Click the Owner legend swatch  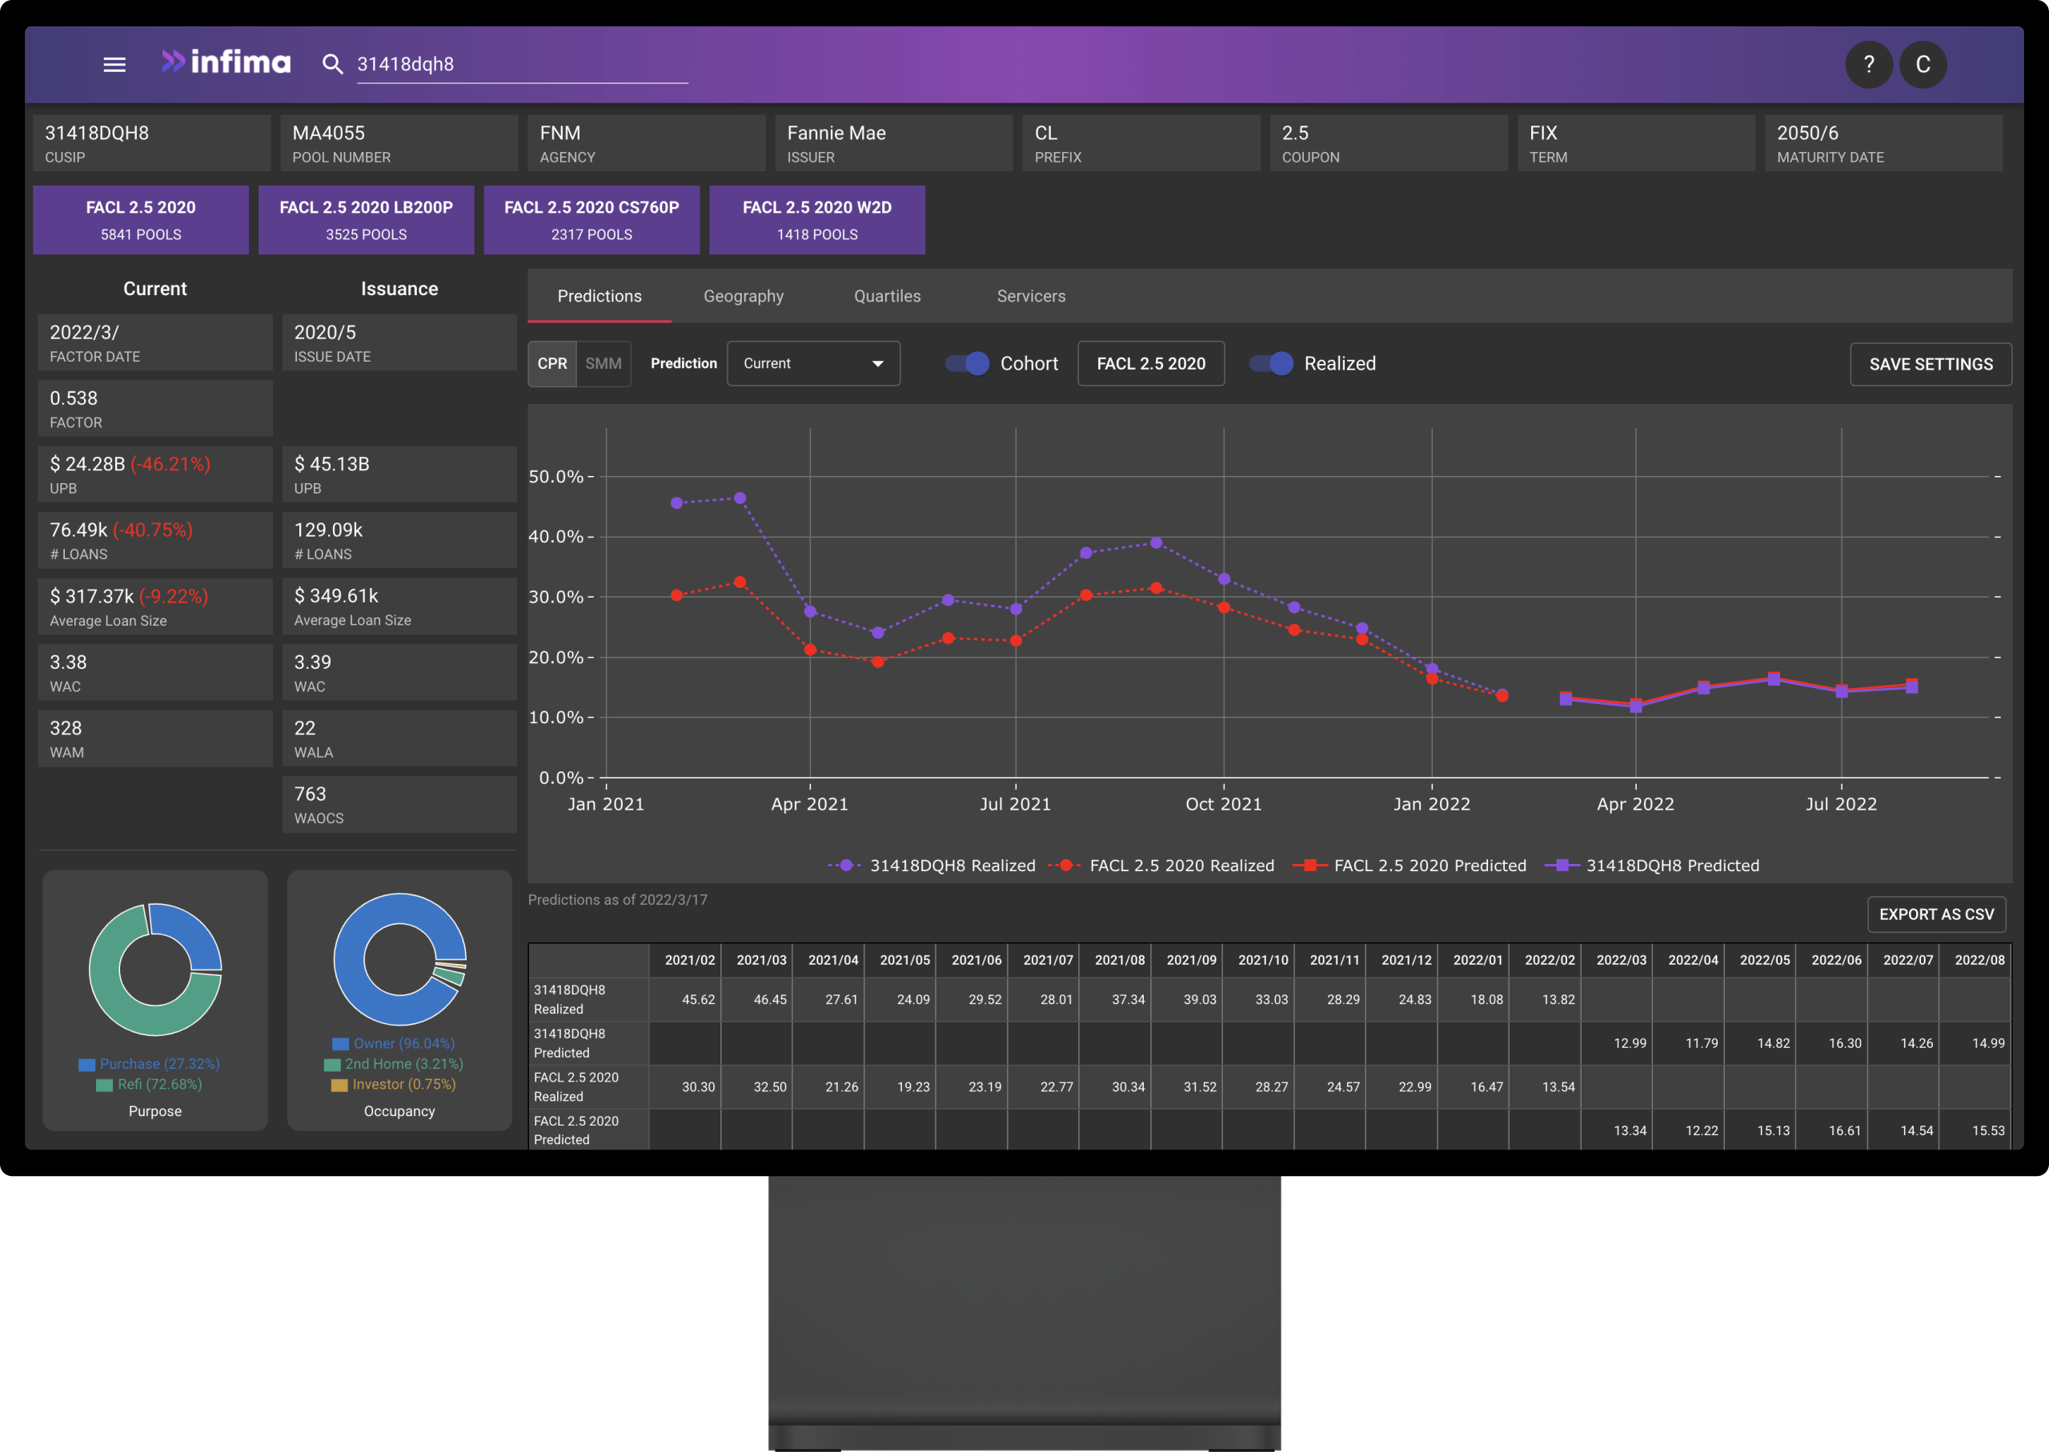coord(340,1044)
